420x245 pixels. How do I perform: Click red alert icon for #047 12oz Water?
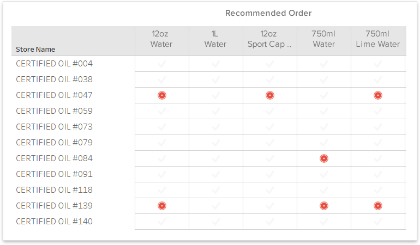162,95
